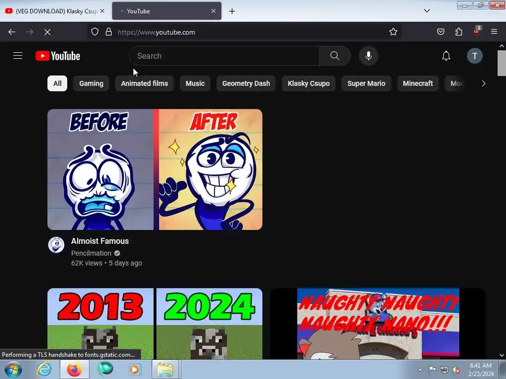Visit the Pencilmation channel name

(91, 253)
